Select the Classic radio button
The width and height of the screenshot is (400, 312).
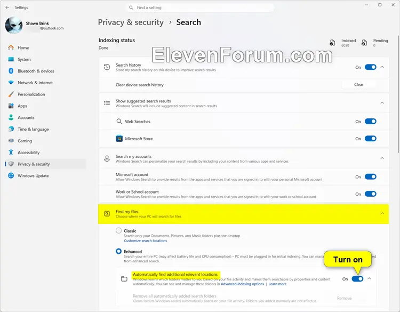coord(118,230)
